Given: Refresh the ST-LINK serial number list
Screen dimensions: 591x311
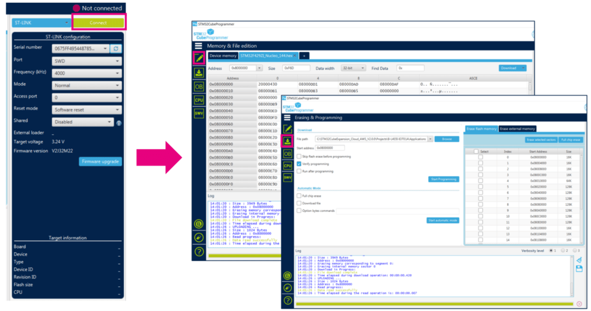Looking at the screenshot, I should pos(116,49).
